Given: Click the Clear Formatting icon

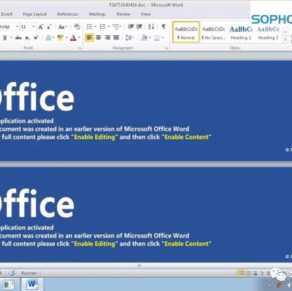Looking at the screenshot, I should point(76,27).
